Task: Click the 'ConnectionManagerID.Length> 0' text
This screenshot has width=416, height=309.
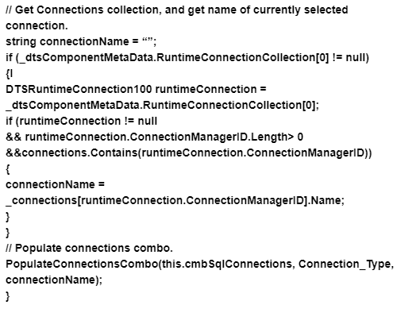Action: (x=217, y=137)
